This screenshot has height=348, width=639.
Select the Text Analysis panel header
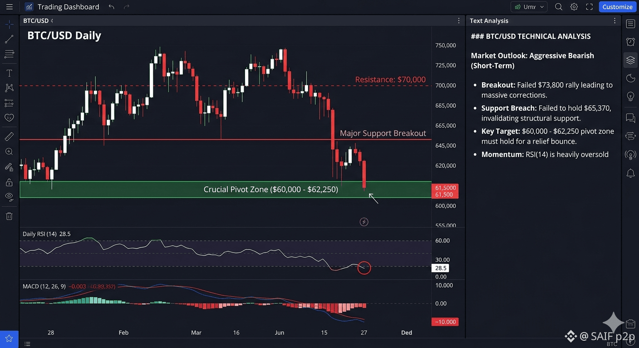pos(489,21)
